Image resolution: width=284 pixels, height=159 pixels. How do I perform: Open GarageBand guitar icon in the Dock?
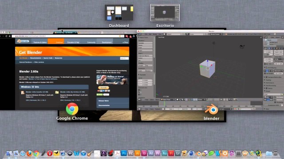[x=90, y=153]
